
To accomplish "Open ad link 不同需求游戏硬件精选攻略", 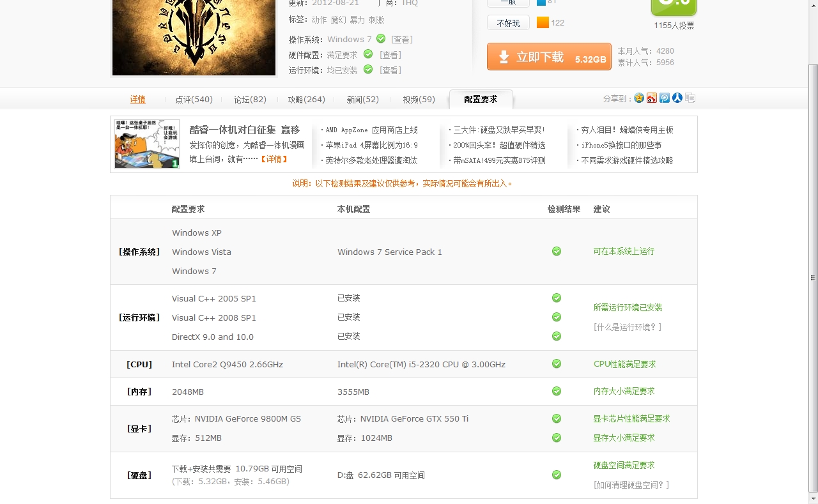I will click(627, 161).
